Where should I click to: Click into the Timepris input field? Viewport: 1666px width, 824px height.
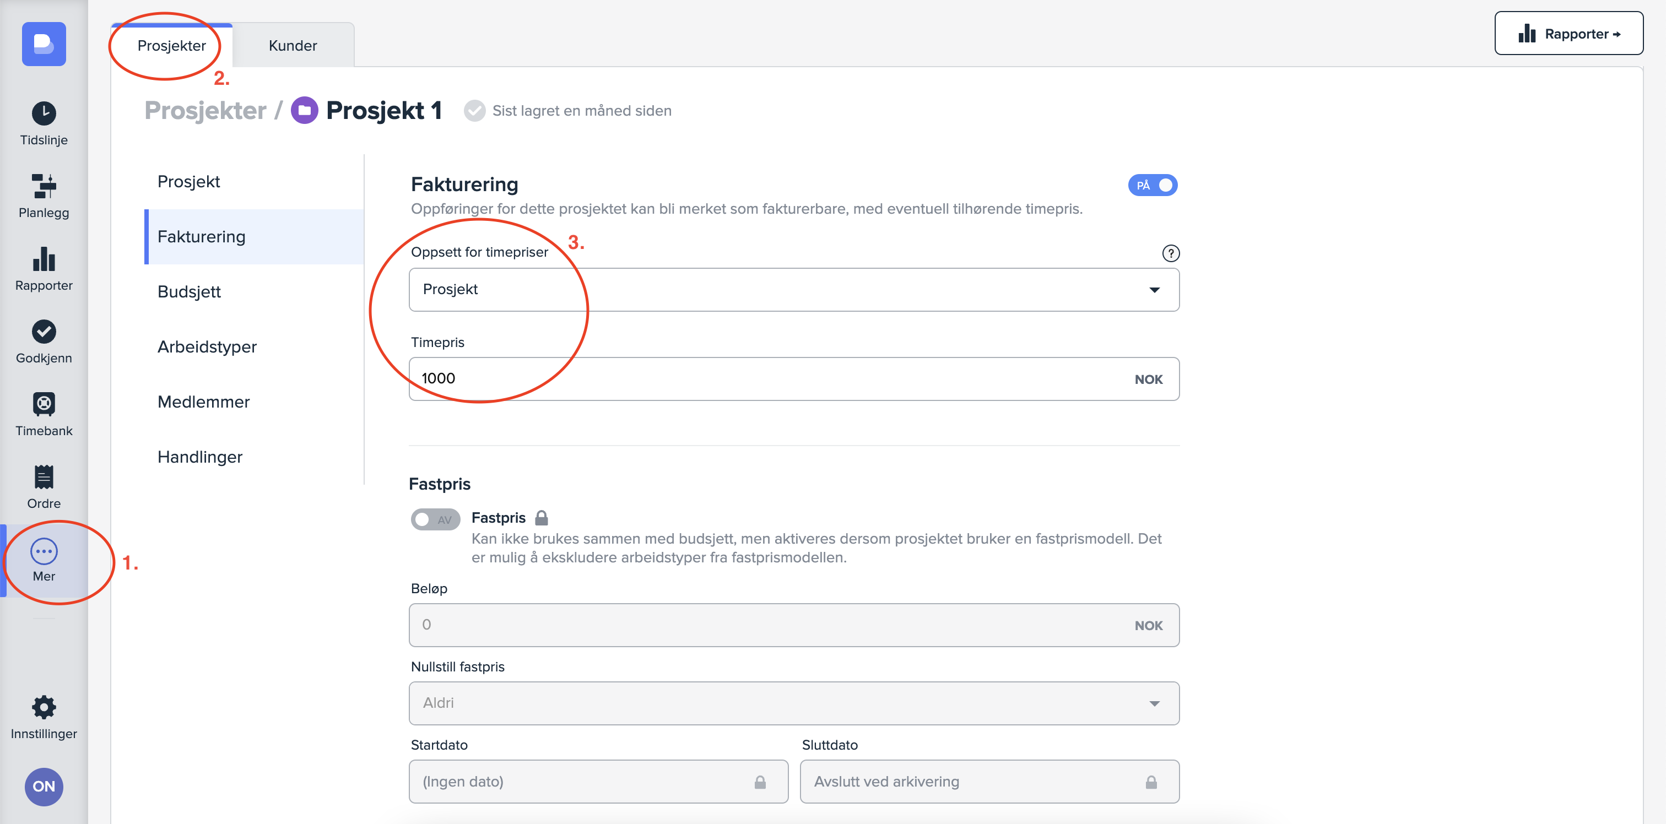(770, 378)
